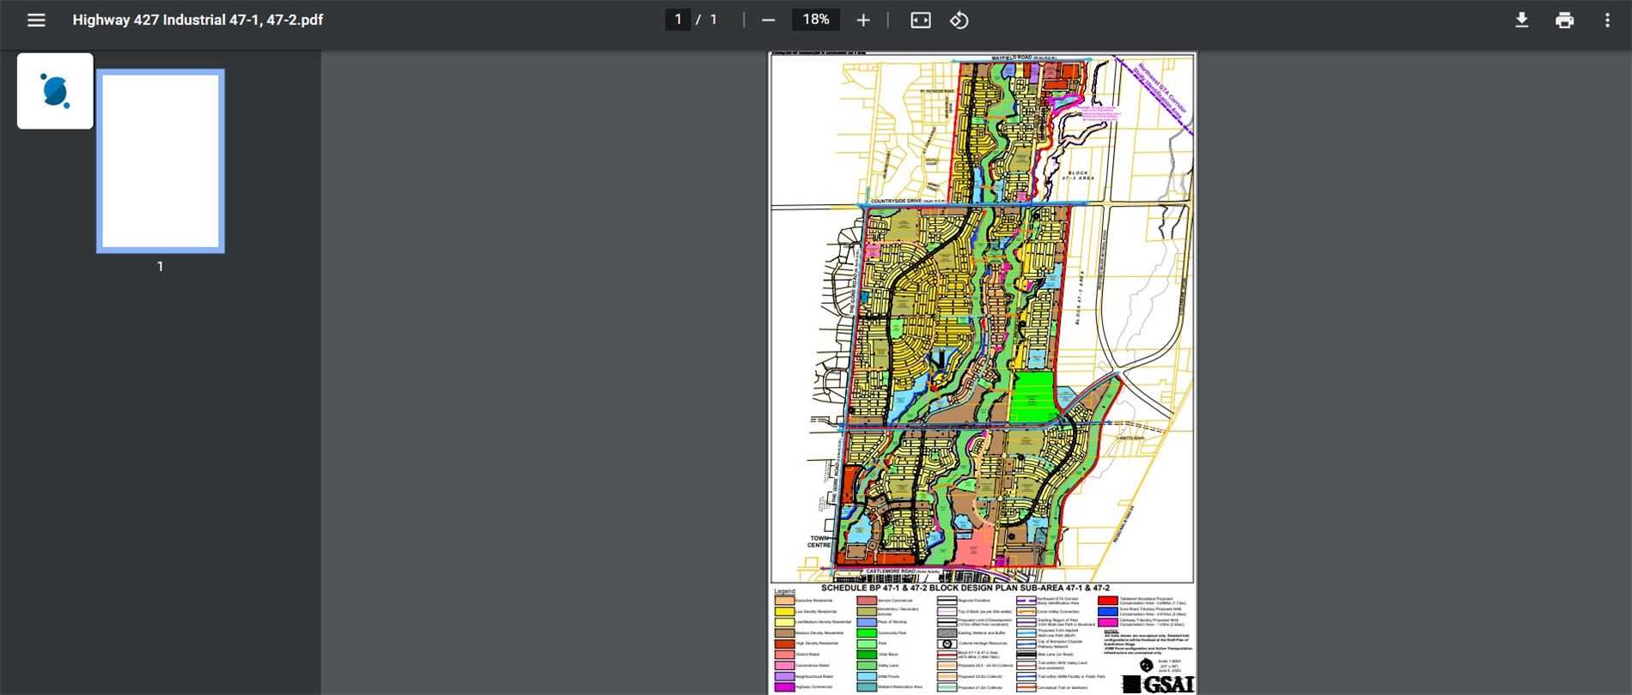Click the Town Centre label on map
Image resolution: width=1632 pixels, height=695 pixels.
[x=819, y=541]
